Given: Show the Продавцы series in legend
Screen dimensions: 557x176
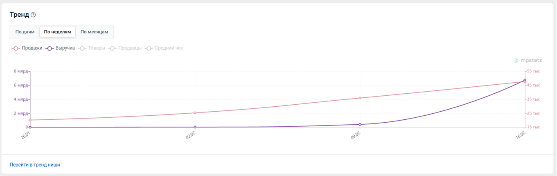Looking at the screenshot, I should 125,48.
